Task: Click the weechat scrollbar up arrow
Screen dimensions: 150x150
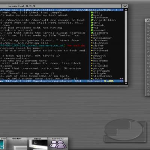Action: [126, 10]
